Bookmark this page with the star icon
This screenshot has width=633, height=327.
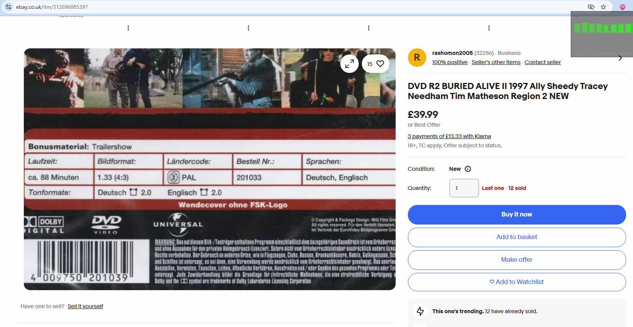pos(603,7)
